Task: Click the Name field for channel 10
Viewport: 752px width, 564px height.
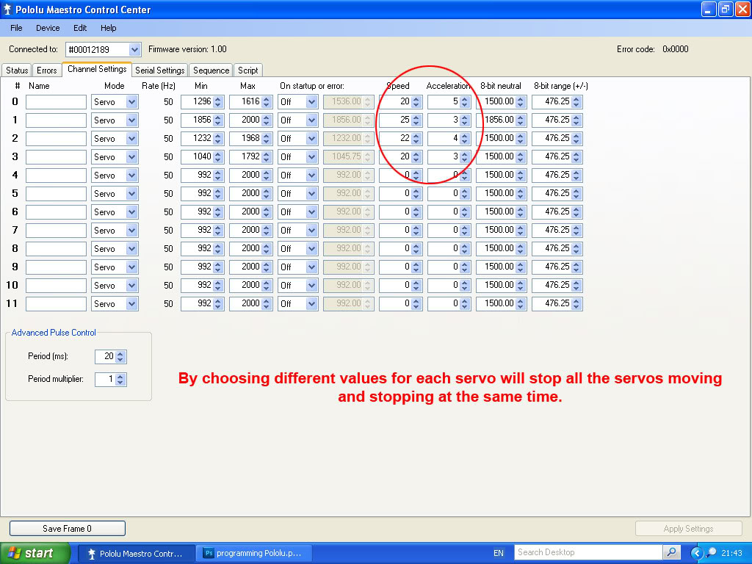Action: (56, 286)
